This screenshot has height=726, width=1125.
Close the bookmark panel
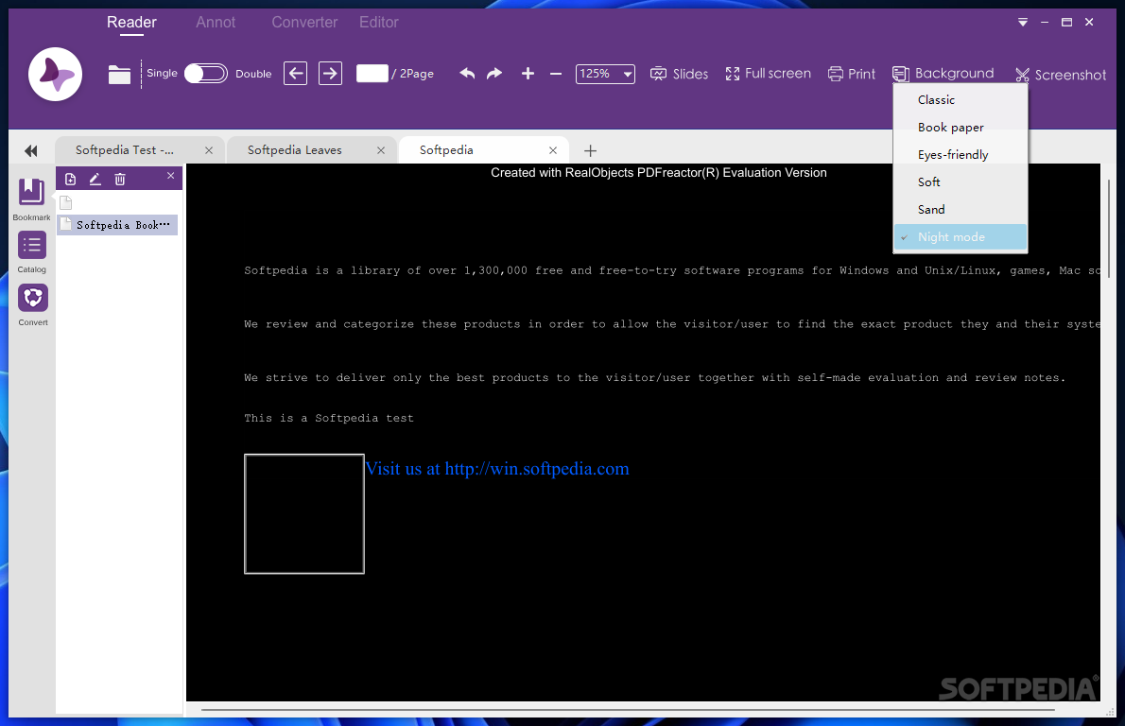[x=171, y=176]
